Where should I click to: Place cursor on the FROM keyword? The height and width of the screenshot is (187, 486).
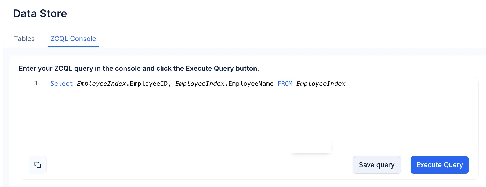[x=285, y=84]
